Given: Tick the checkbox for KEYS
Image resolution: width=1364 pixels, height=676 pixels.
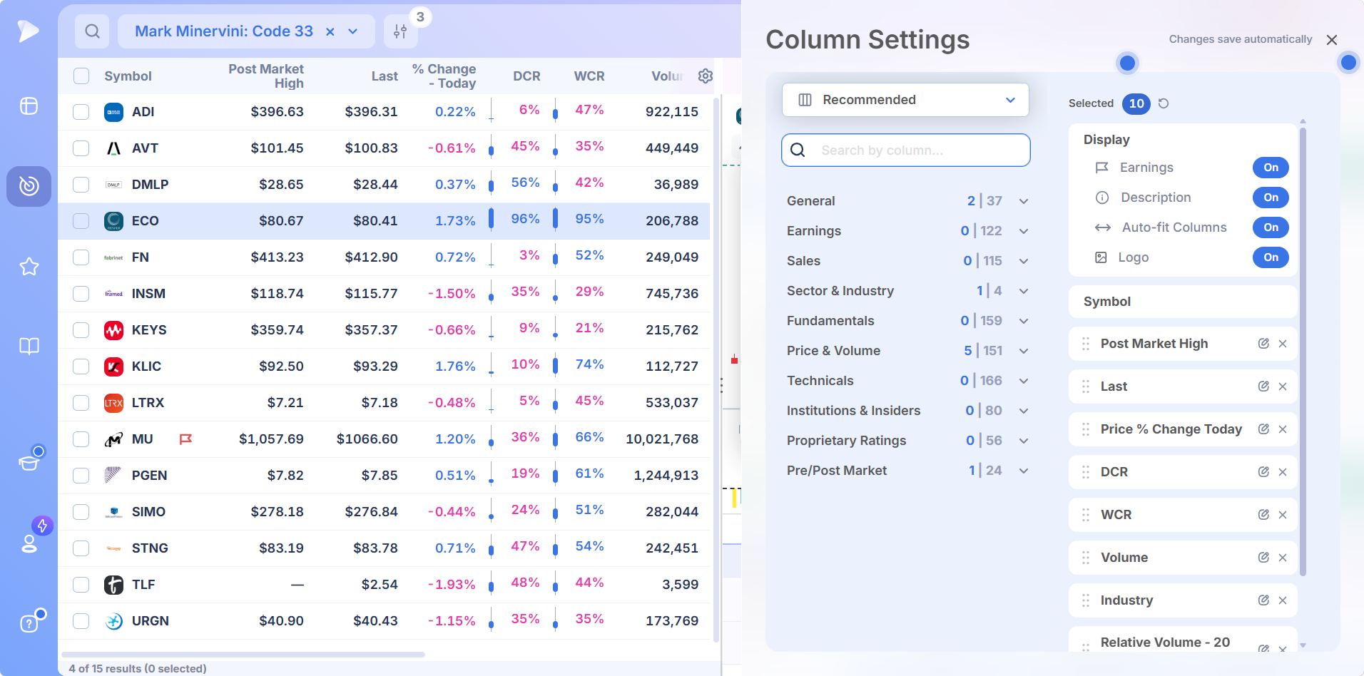Looking at the screenshot, I should click(81, 330).
